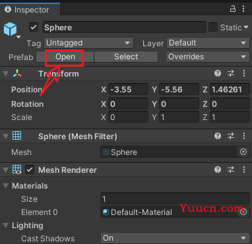Toggle the Sphere active checkbox
The height and width of the screenshot is (244, 252).
[x=34, y=28]
